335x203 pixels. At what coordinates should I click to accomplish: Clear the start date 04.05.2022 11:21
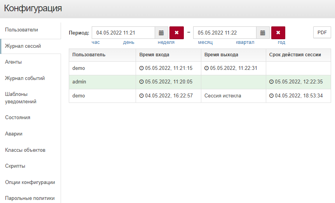[x=176, y=33]
